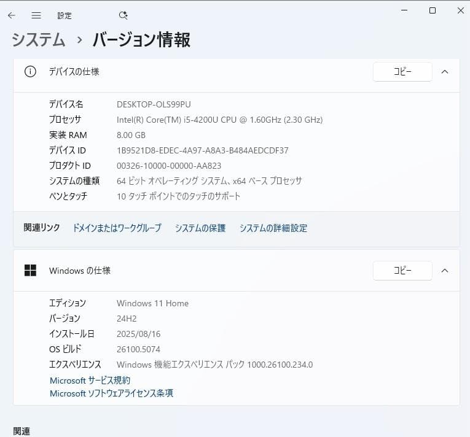Viewport: 470px width, 437px height.
Task: Click the インストール日 label
Action: (x=72, y=334)
